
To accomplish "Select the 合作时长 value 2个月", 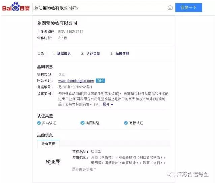I will [x=62, y=38].
